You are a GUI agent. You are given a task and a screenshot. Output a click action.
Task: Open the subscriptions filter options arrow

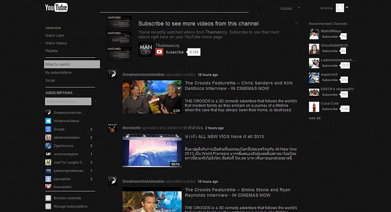[96, 102]
